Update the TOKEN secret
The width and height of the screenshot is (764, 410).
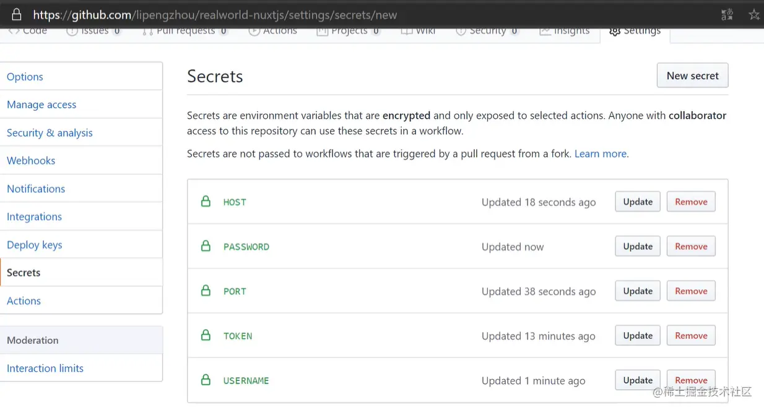[x=638, y=335]
